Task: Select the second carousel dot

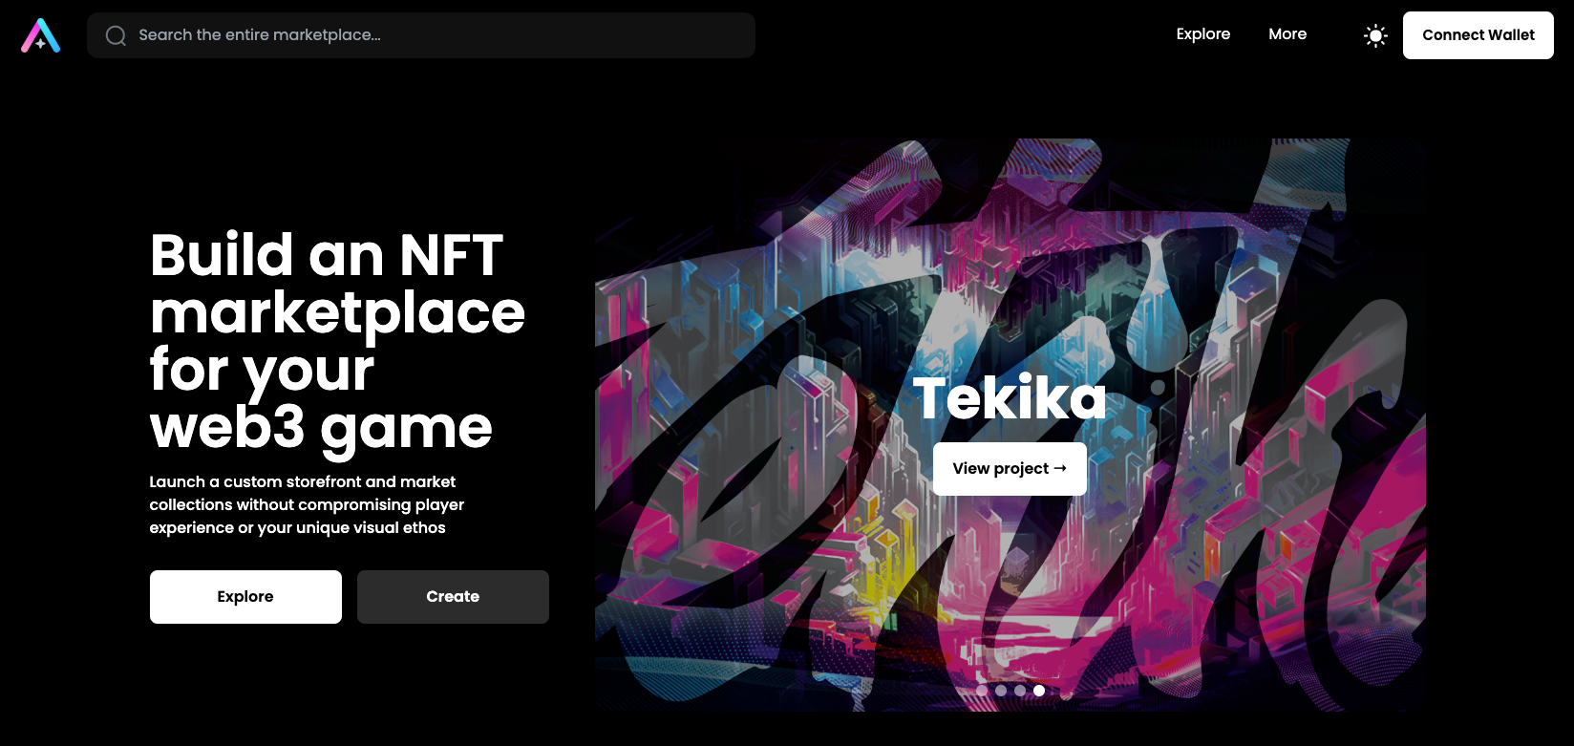Action: tap(1001, 691)
